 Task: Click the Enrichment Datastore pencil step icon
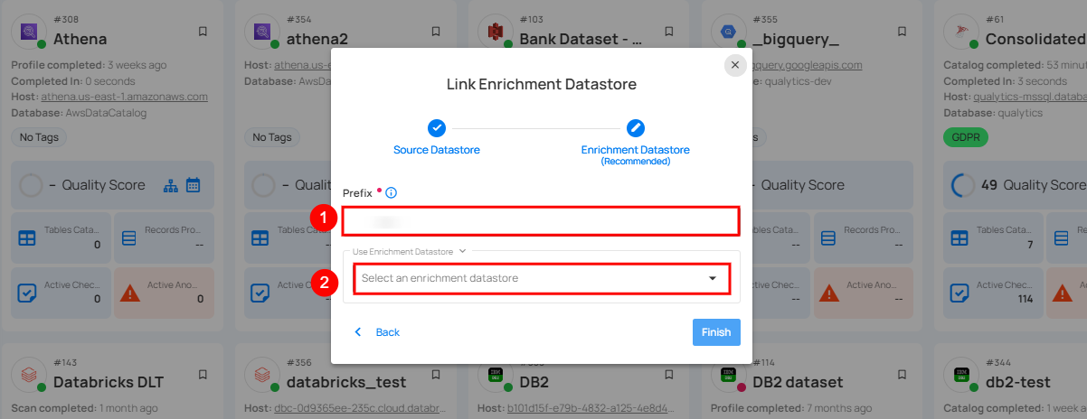click(636, 128)
